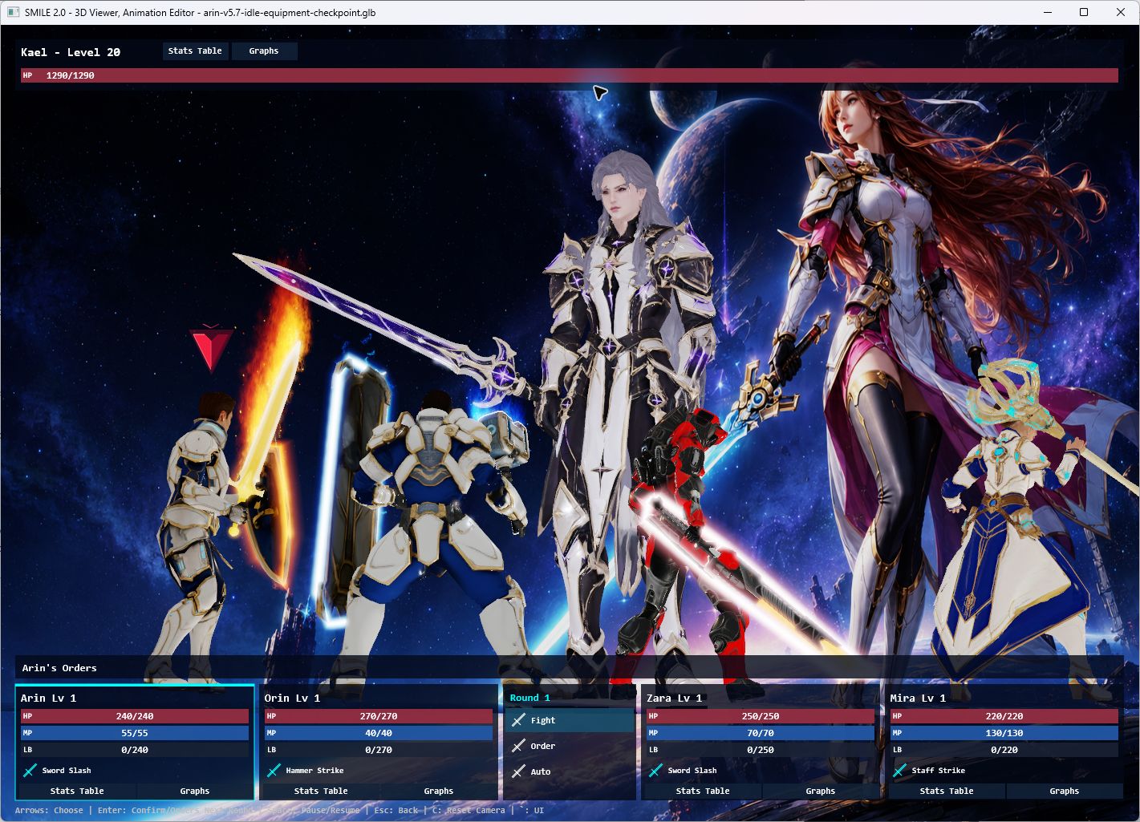This screenshot has width=1140, height=822.
Task: Click Mira's LB limit break bar
Action: point(1004,750)
